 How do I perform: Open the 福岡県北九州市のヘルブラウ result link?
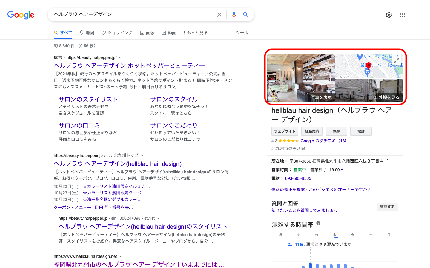139,264
